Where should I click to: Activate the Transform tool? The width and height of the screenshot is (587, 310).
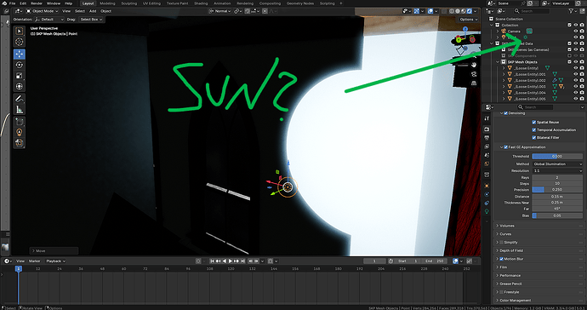[20, 87]
